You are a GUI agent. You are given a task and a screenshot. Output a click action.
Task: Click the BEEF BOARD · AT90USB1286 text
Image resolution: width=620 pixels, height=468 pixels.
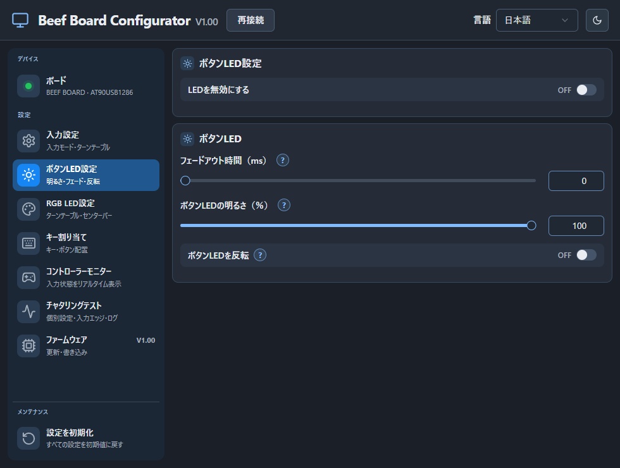click(89, 92)
